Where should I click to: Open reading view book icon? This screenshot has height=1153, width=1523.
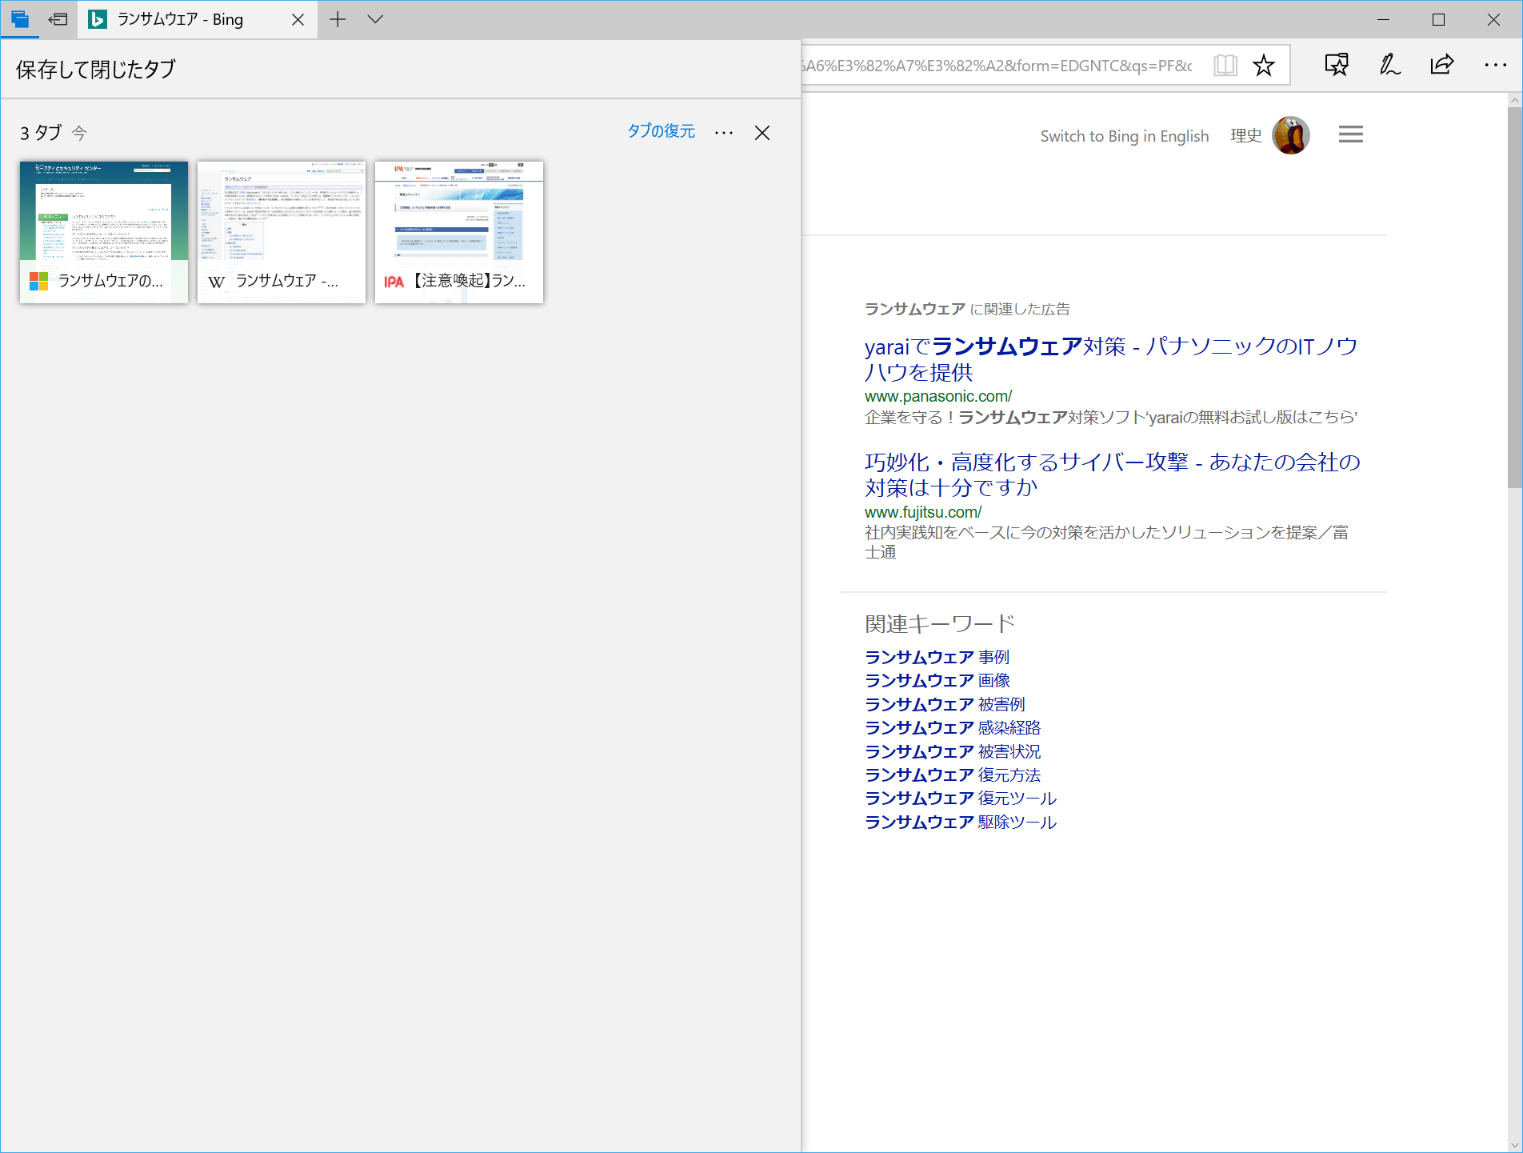tap(1225, 66)
